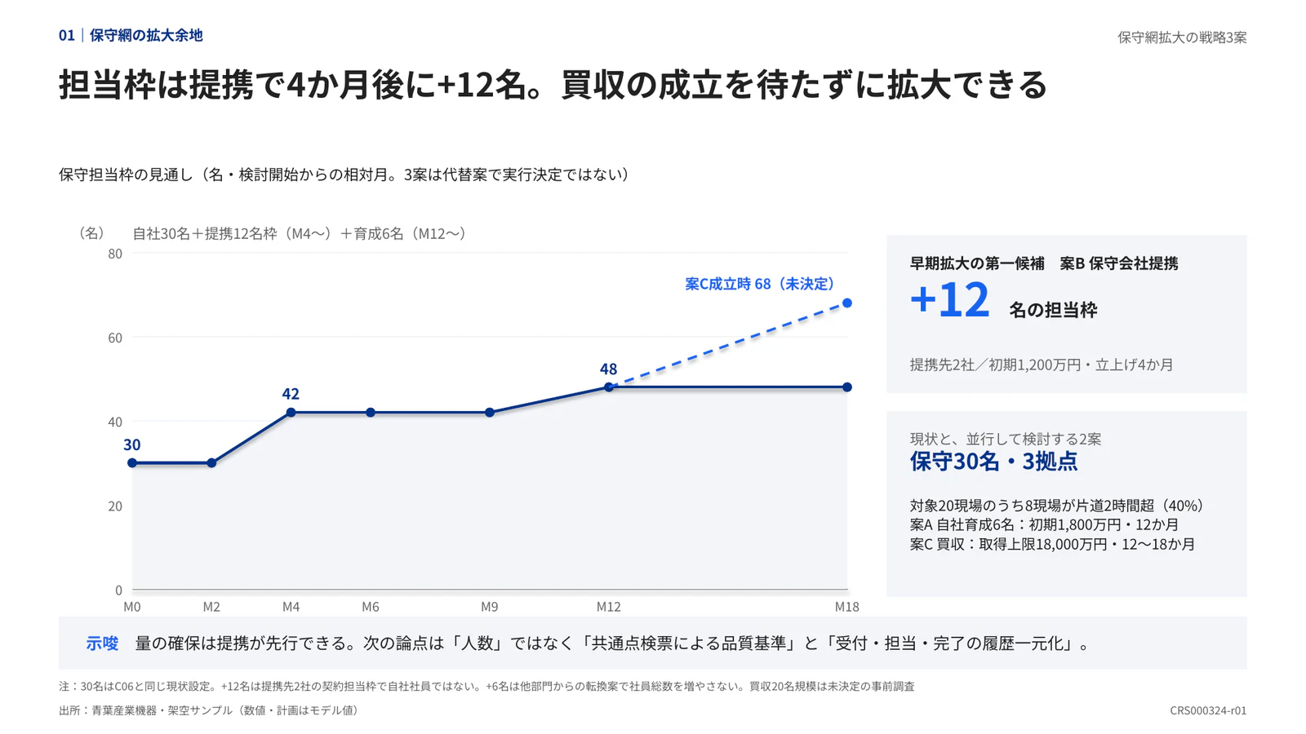Click the line 「案C 買収：取得上限18,000万円」
The image size is (1306, 734).
pyautogui.click(x=1008, y=545)
